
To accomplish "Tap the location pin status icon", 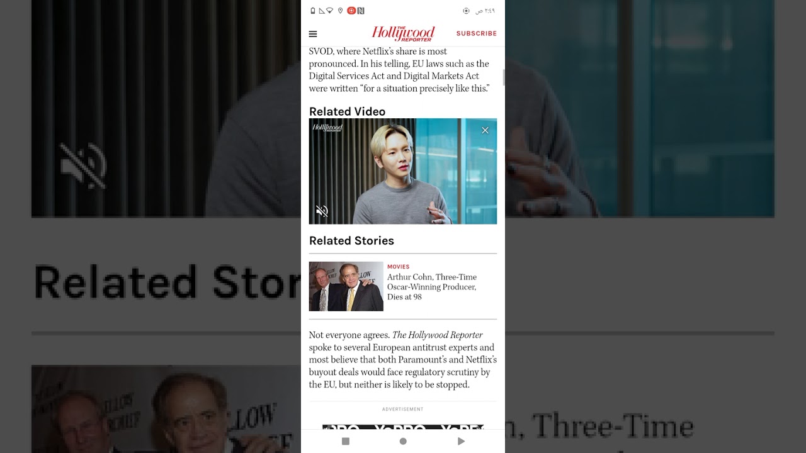I will [x=341, y=11].
